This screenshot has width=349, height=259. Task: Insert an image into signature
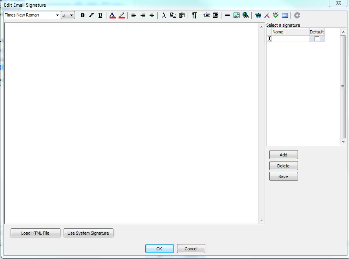click(x=236, y=15)
